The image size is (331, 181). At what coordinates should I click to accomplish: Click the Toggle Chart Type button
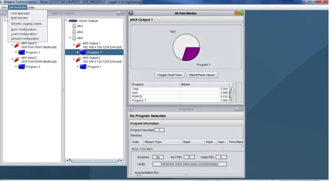pyautogui.click(x=169, y=75)
